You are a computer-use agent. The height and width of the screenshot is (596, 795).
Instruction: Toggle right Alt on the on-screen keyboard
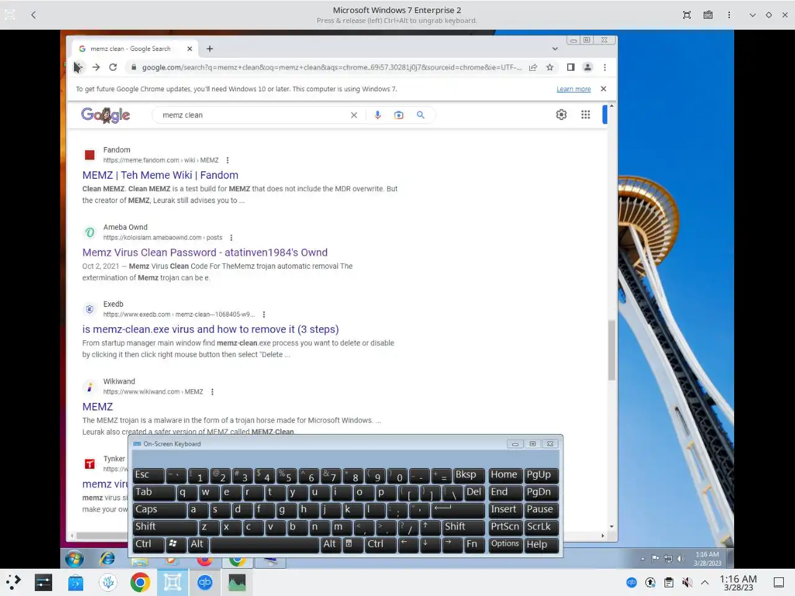coord(331,544)
